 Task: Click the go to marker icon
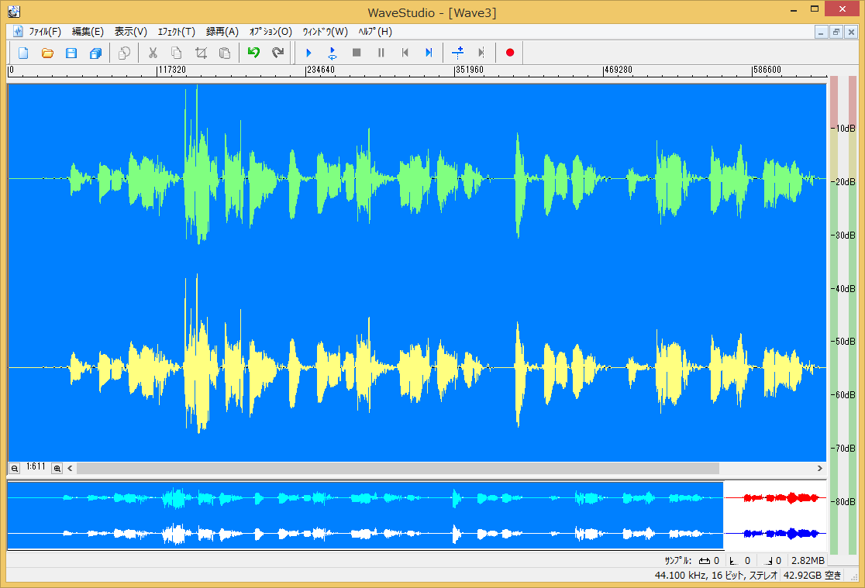tap(481, 53)
